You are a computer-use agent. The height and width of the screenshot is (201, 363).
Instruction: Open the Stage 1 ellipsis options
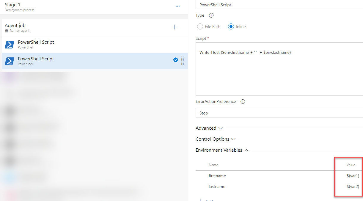pos(177,6)
